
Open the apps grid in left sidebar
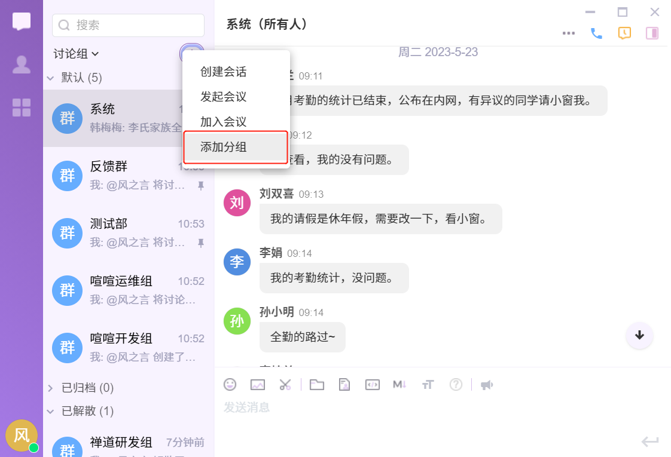pos(22,108)
